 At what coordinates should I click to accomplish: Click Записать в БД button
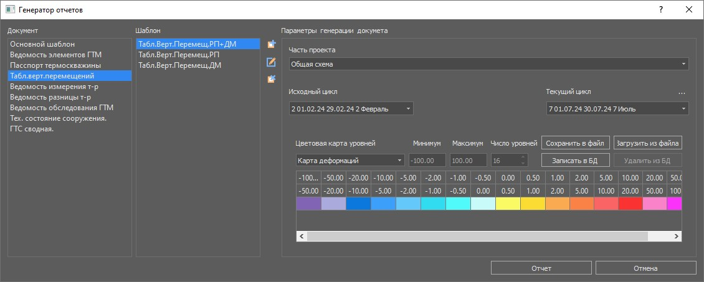pyautogui.click(x=575, y=160)
